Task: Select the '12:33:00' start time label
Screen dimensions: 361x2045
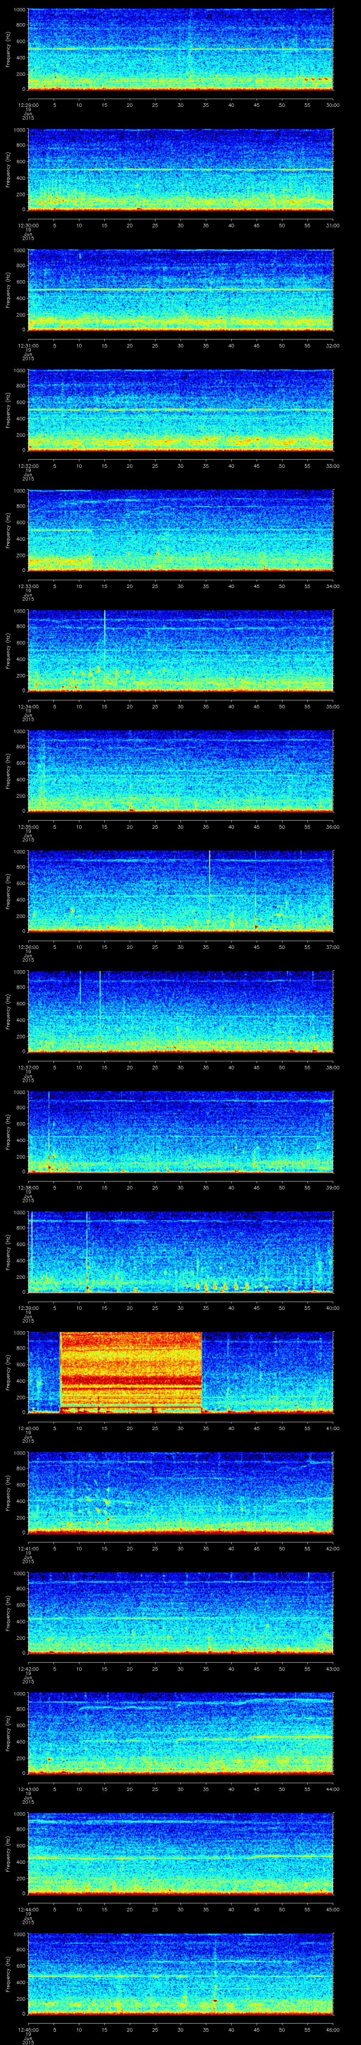Action: pyautogui.click(x=28, y=586)
